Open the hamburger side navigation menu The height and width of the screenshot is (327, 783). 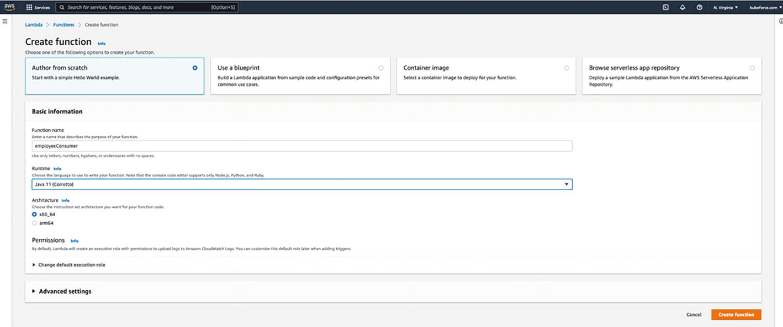(5, 21)
